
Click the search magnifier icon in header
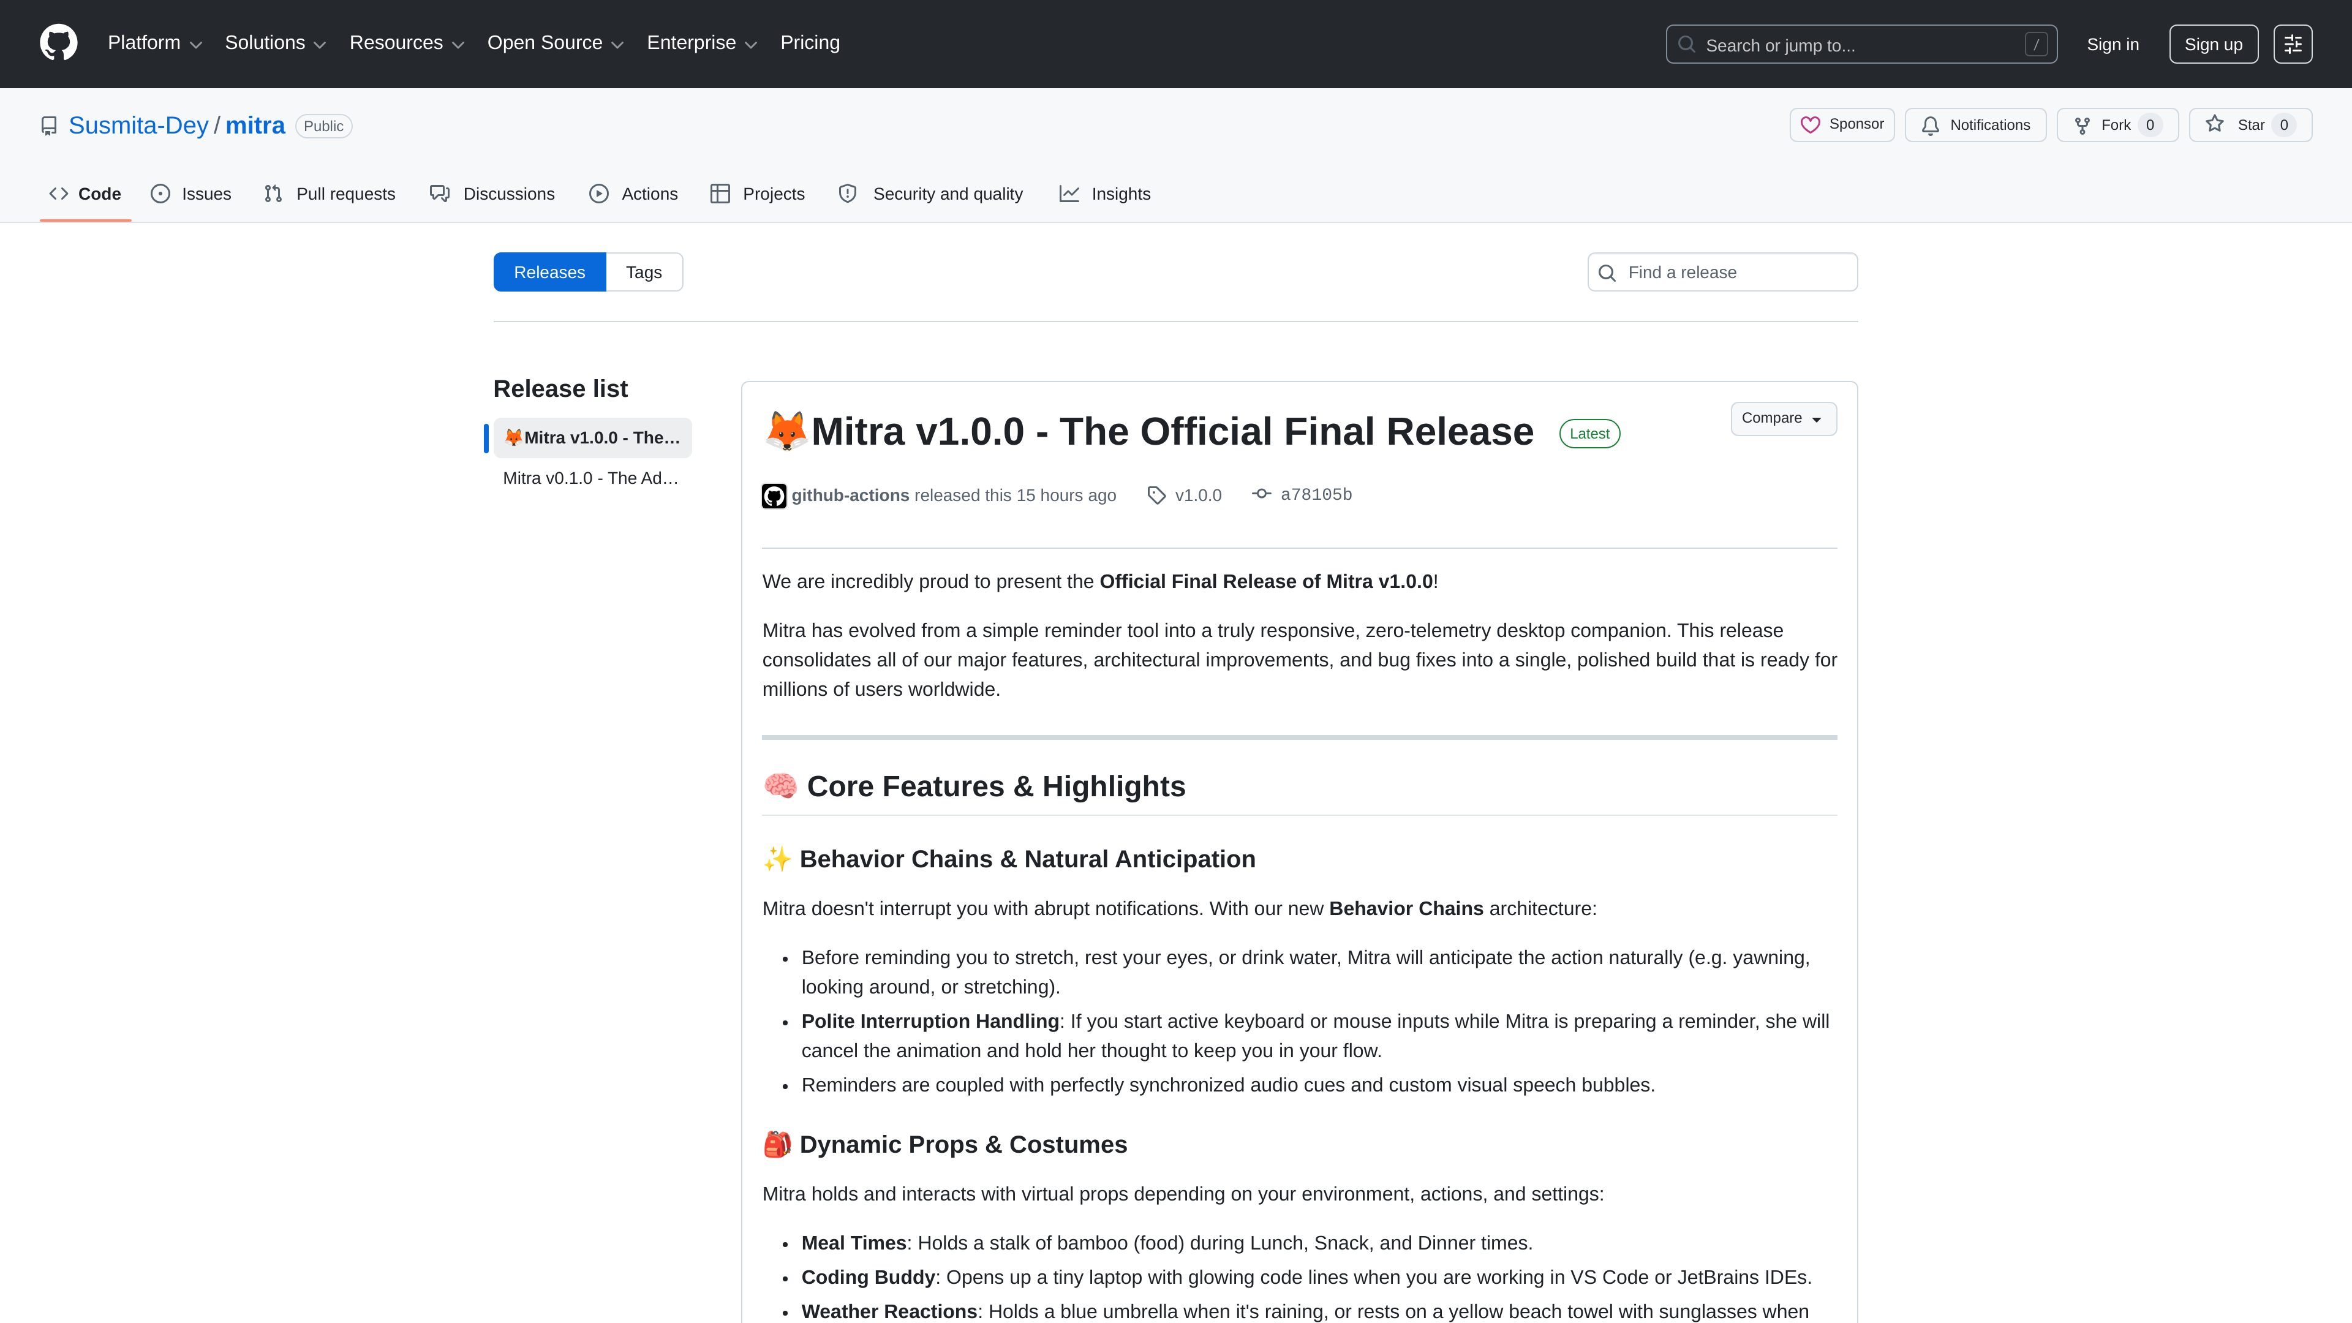[1686, 44]
